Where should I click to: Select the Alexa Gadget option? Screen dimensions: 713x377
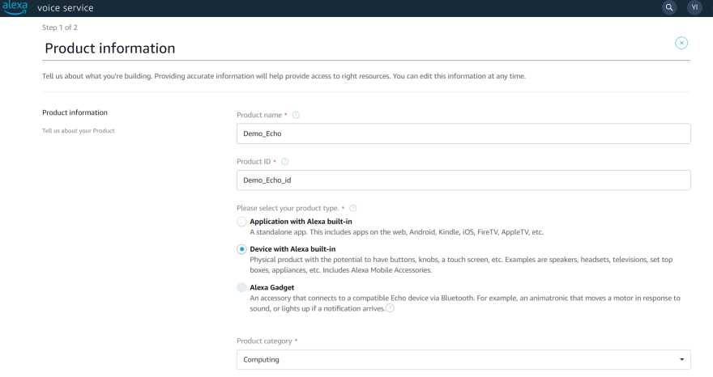tap(241, 287)
